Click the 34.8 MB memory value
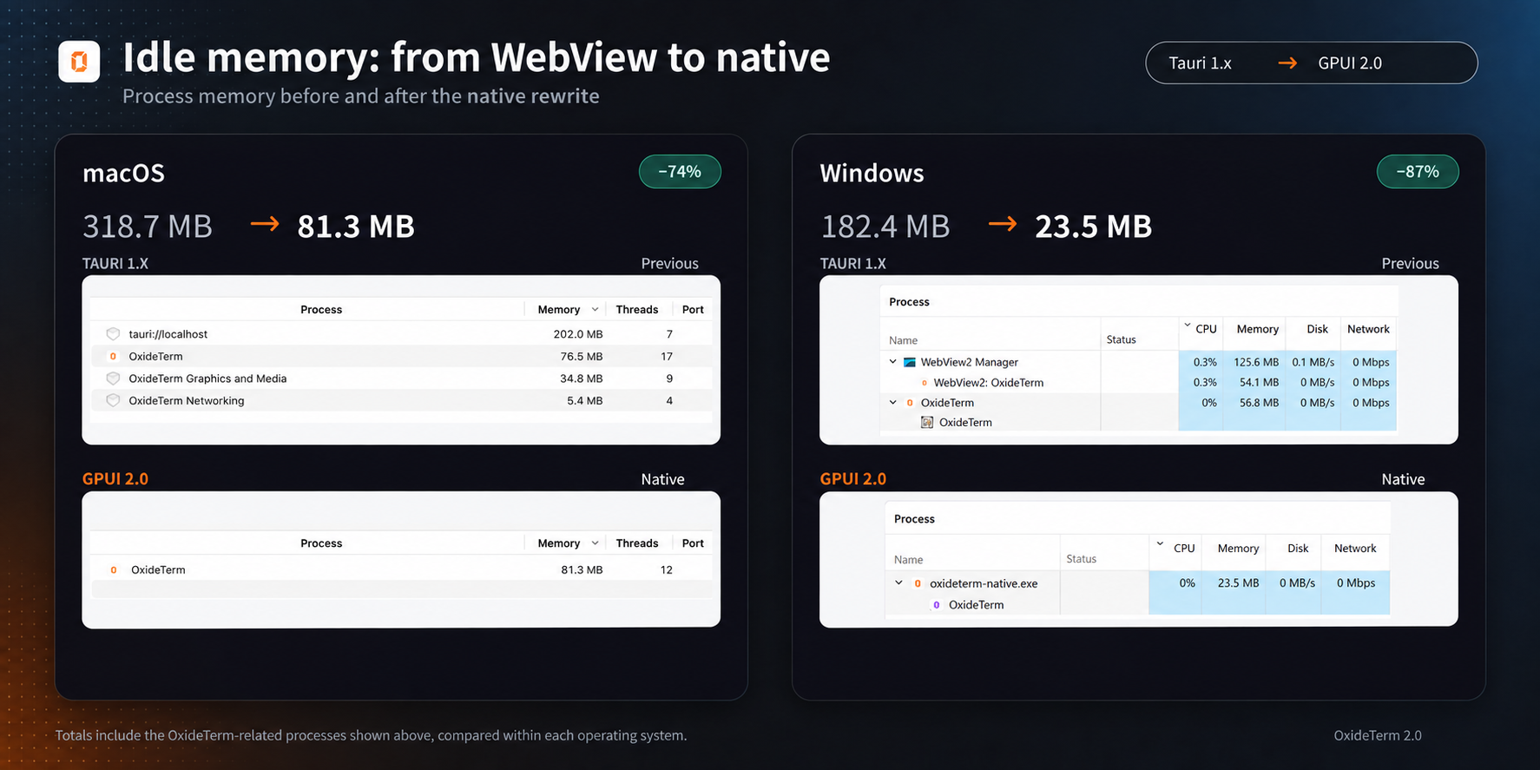Image resolution: width=1540 pixels, height=770 pixels. (581, 378)
